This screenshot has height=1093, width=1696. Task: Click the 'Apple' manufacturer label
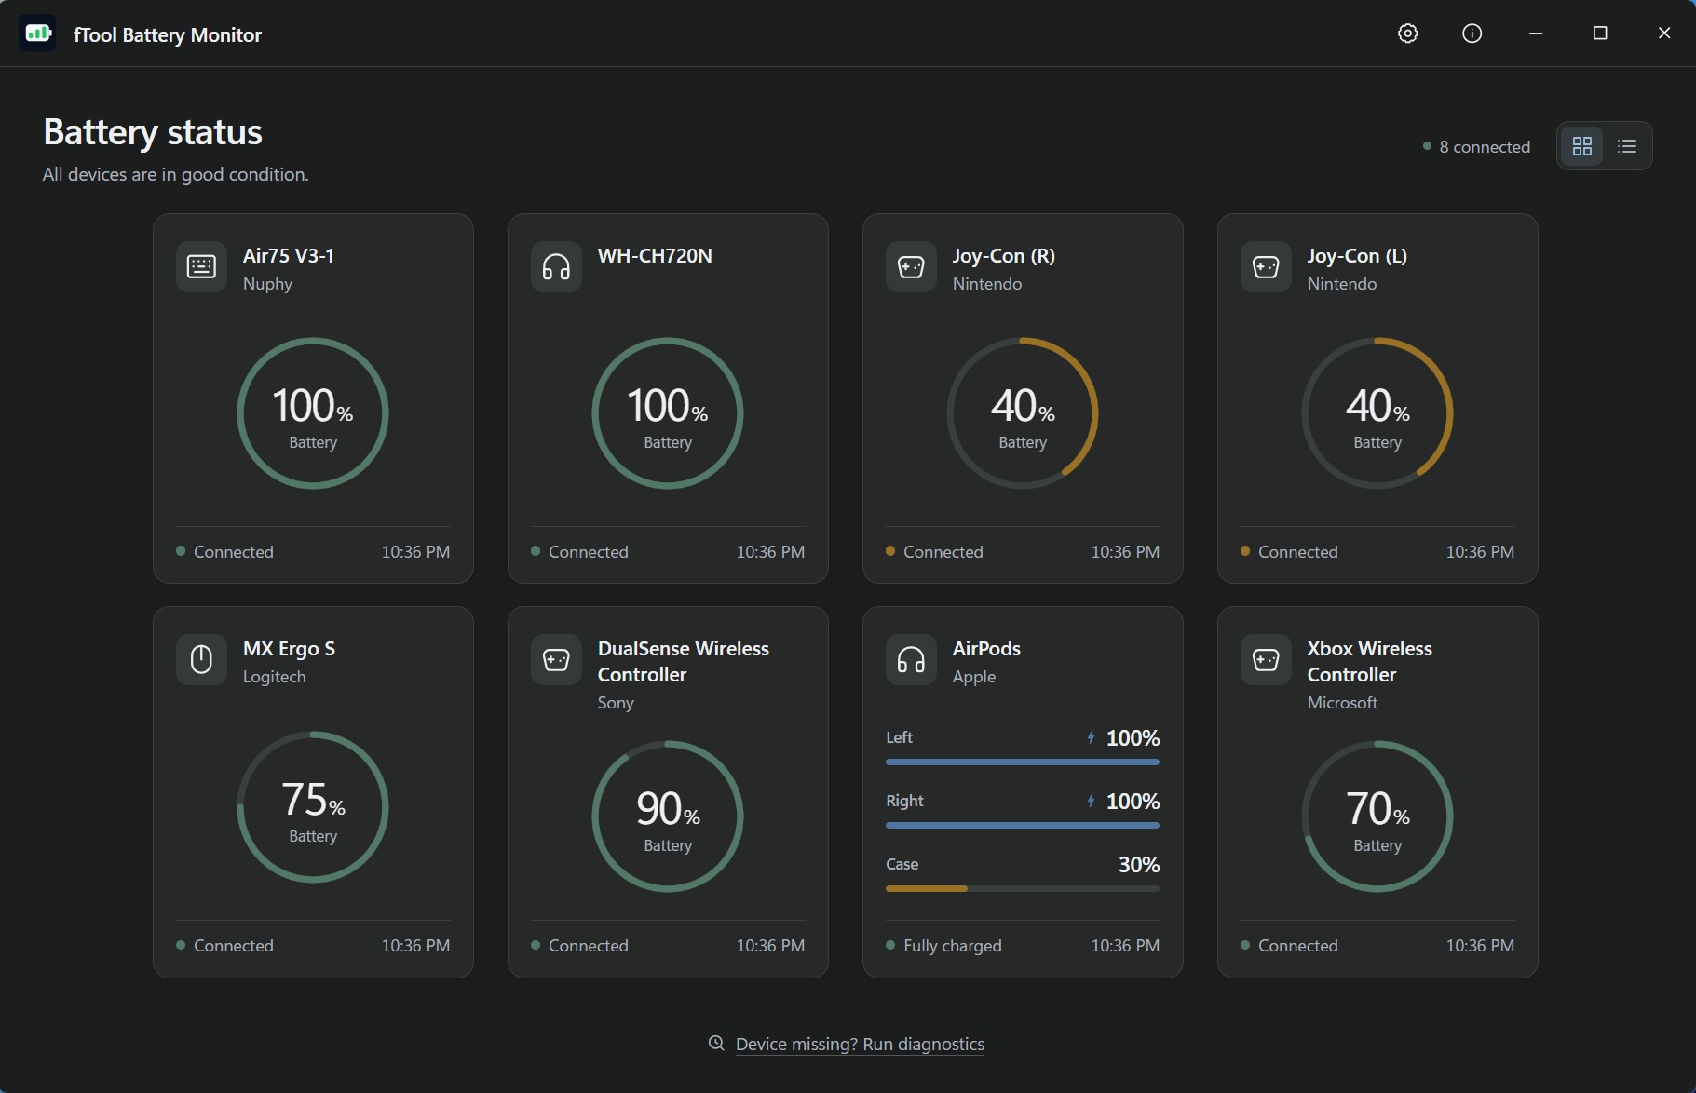[x=974, y=677]
